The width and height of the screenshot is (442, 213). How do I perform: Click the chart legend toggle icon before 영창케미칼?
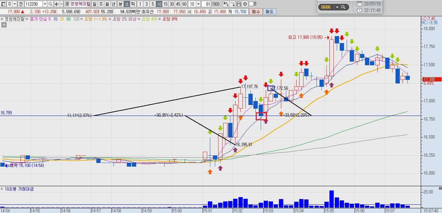[2, 19]
